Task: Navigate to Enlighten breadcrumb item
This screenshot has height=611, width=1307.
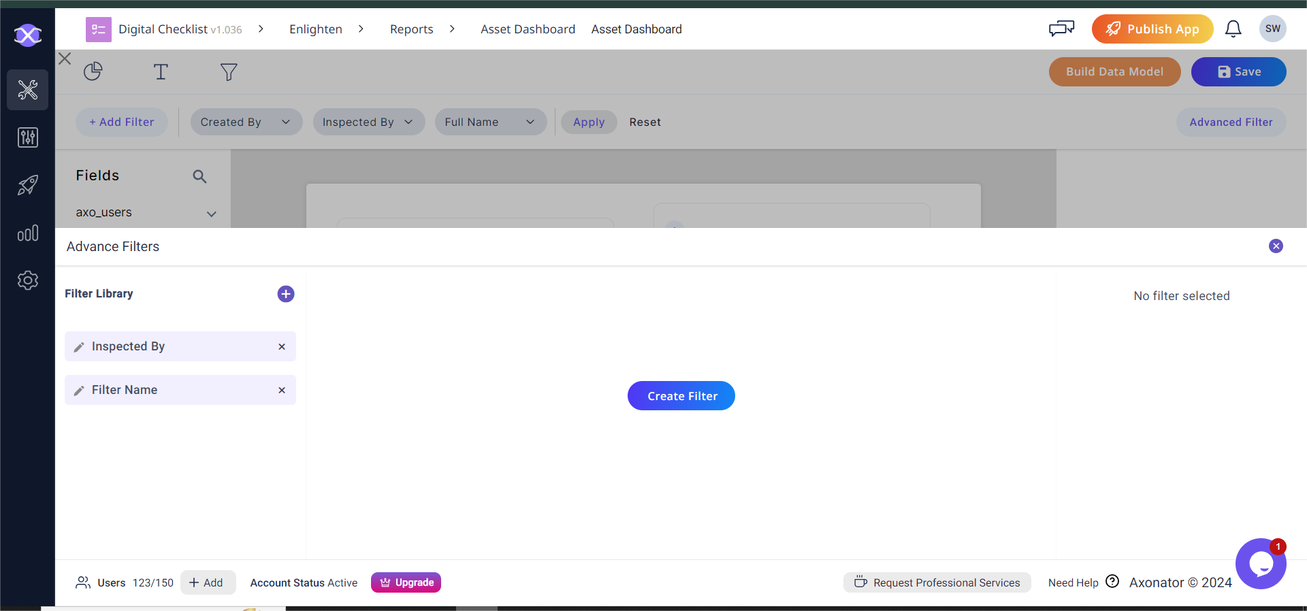Action: 315,29
